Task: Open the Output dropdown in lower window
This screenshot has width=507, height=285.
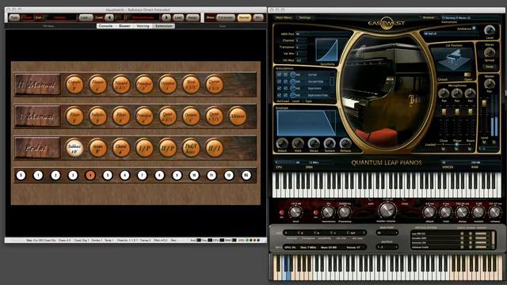Action: point(387,247)
